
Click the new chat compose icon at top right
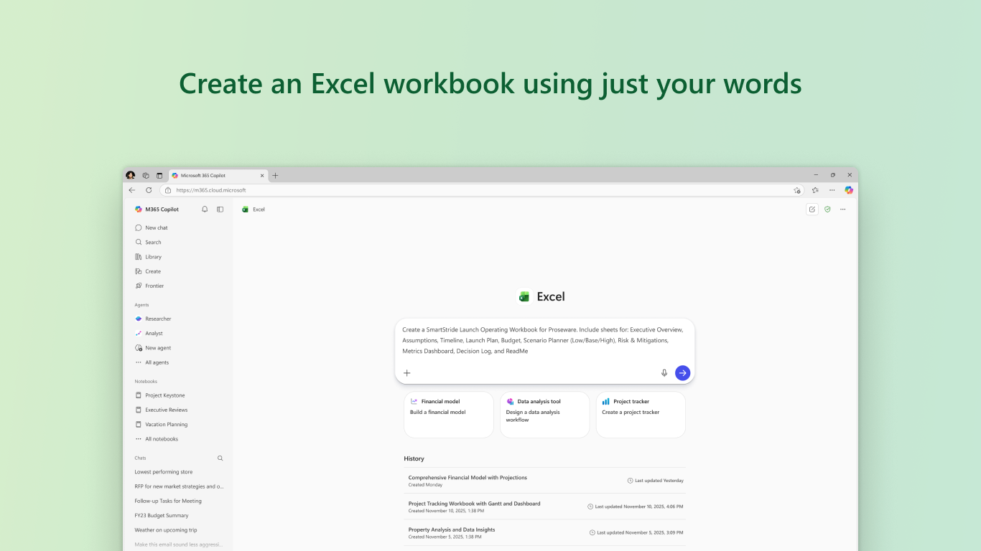pyautogui.click(x=812, y=209)
